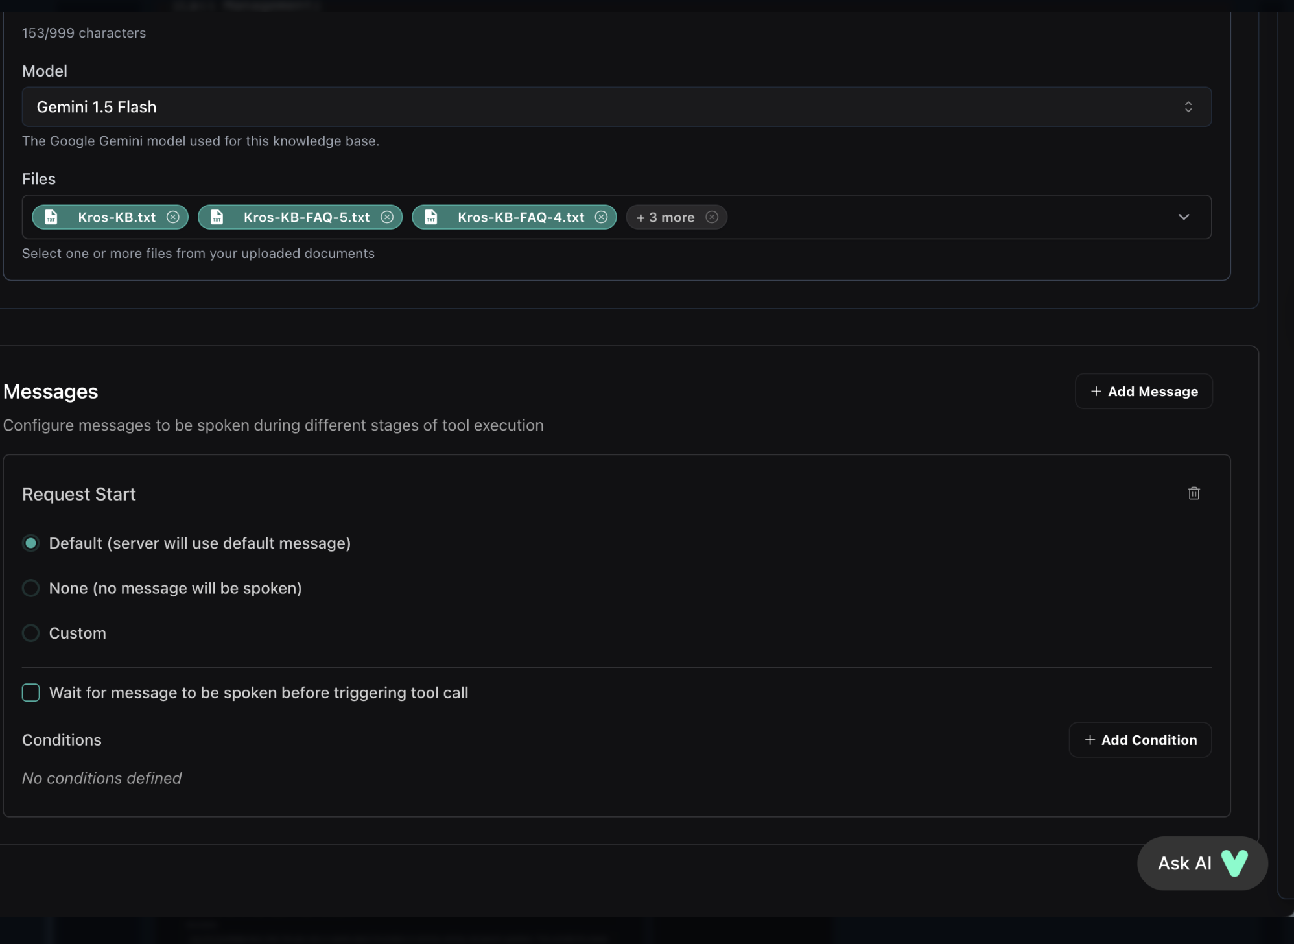Select the Default server message option
Viewport: 1294px width, 944px height.
[x=30, y=543]
